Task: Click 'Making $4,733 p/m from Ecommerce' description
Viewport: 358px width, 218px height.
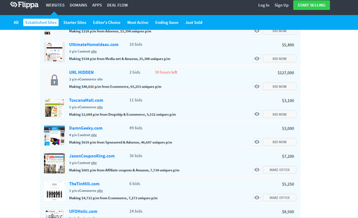Action: pyautogui.click(x=113, y=198)
